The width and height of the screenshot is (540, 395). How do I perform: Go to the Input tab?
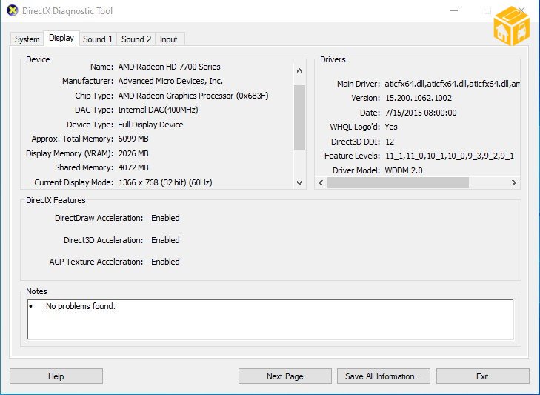click(169, 39)
